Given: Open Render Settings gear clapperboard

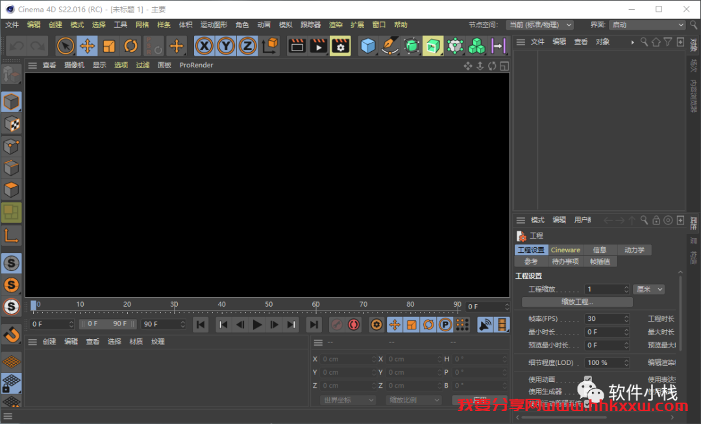Looking at the screenshot, I should click(340, 46).
